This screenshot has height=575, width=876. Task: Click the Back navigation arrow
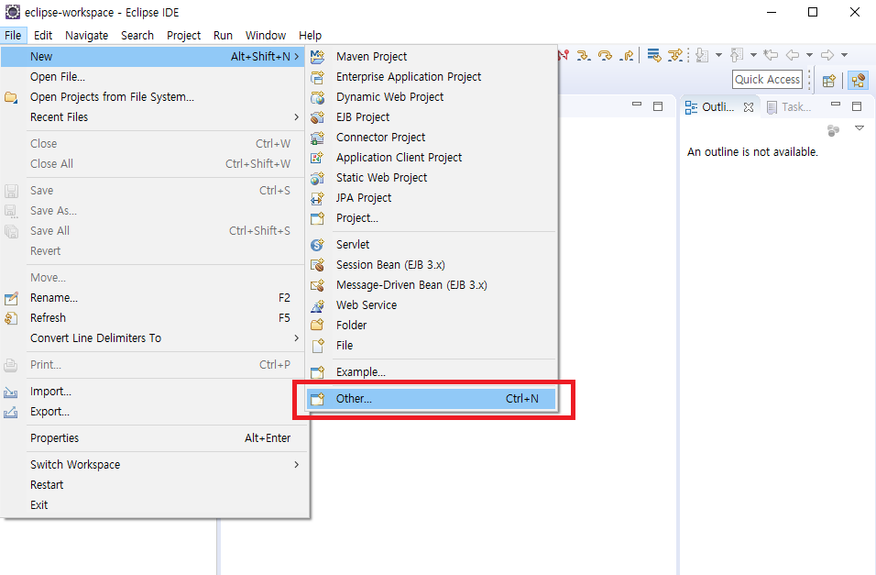pyautogui.click(x=793, y=55)
